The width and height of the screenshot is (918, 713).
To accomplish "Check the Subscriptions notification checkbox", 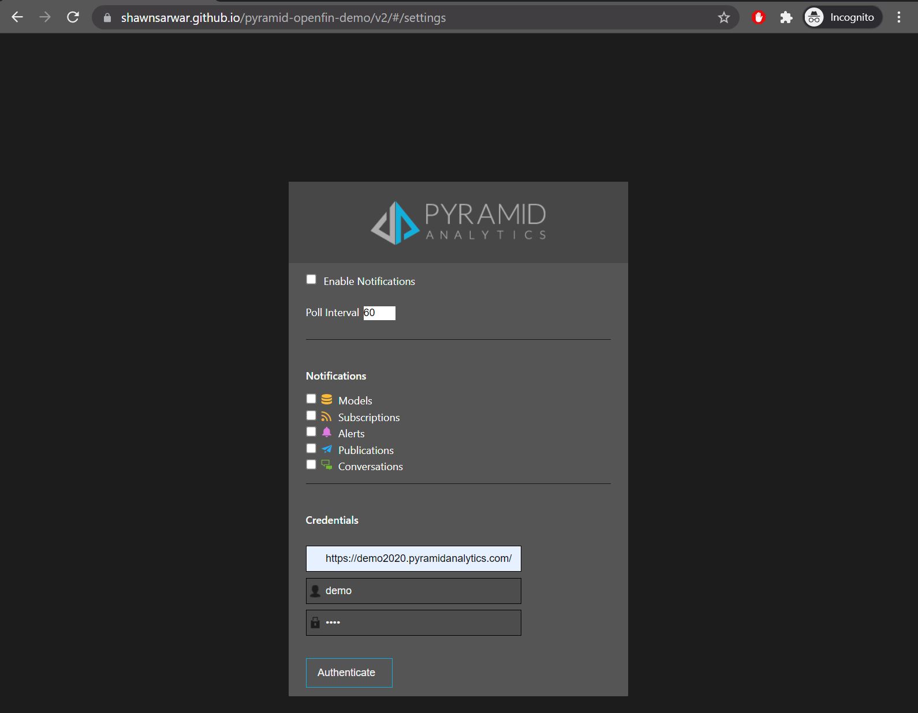I will [x=311, y=415].
